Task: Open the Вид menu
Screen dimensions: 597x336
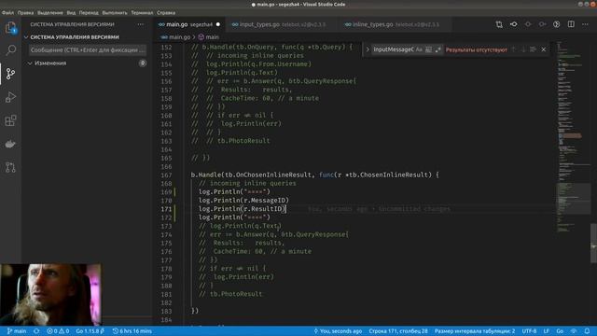Action: pos(71,12)
